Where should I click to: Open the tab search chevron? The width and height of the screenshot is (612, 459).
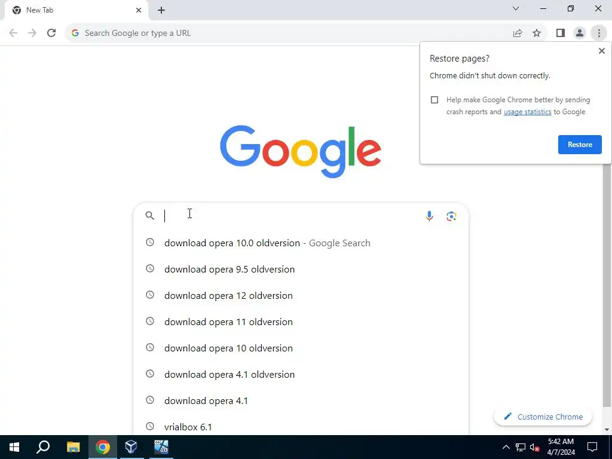coord(516,8)
